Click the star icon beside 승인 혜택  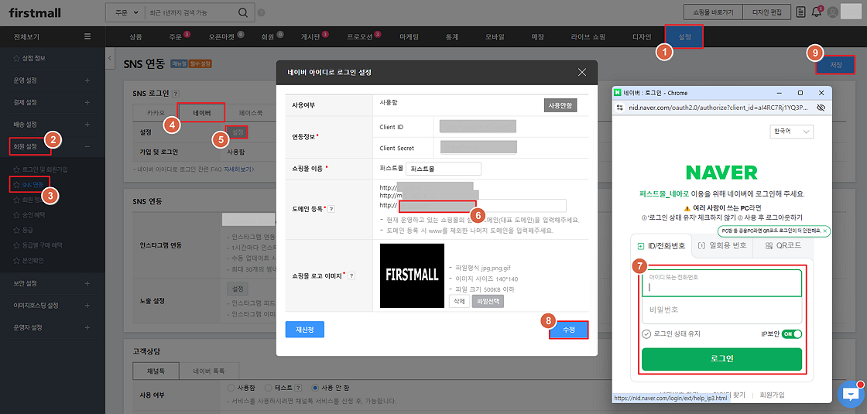click(x=16, y=214)
